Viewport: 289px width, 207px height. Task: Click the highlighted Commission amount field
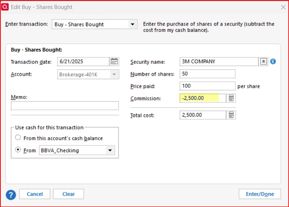(203, 98)
